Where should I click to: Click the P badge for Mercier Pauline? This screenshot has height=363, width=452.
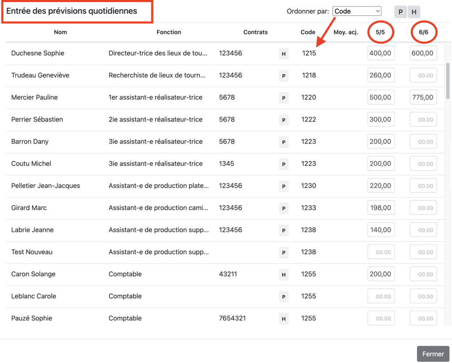[x=283, y=98]
